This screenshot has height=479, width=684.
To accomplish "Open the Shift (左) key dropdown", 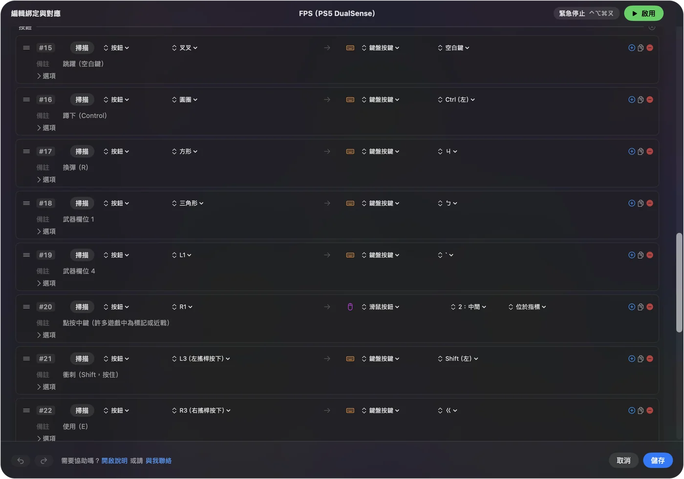I will (x=458, y=358).
